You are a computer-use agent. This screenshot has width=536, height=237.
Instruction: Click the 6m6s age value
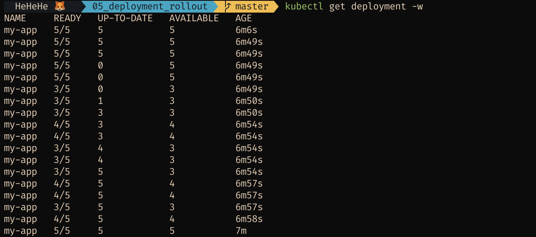[x=246, y=30]
